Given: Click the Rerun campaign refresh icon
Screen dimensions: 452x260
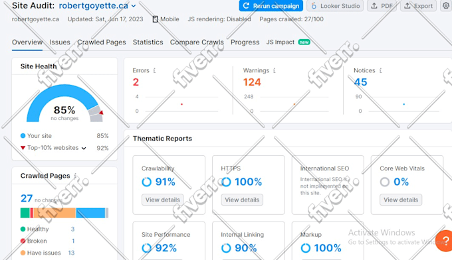Looking at the screenshot, I should click(246, 6).
